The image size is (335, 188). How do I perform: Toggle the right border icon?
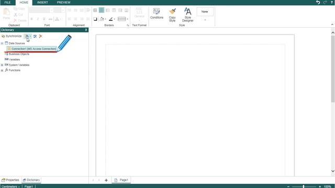point(120,10)
